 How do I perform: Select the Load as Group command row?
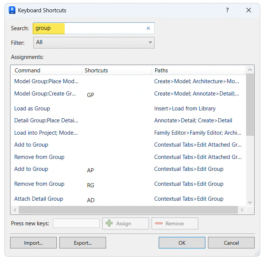pyautogui.click(x=32, y=109)
